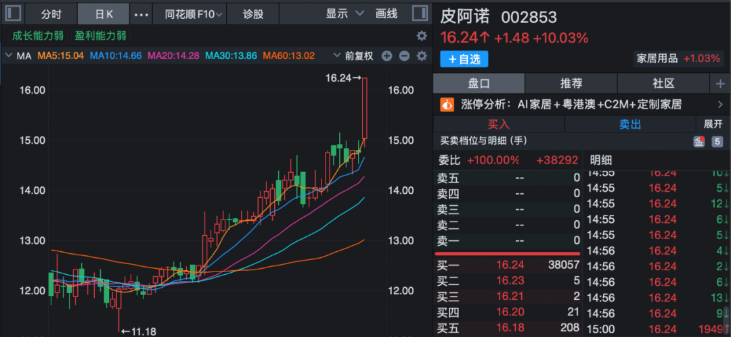Viewport: 731px width, 337px height.
Task: Toggle the left sidebar panel icon
Action: click(x=14, y=13)
